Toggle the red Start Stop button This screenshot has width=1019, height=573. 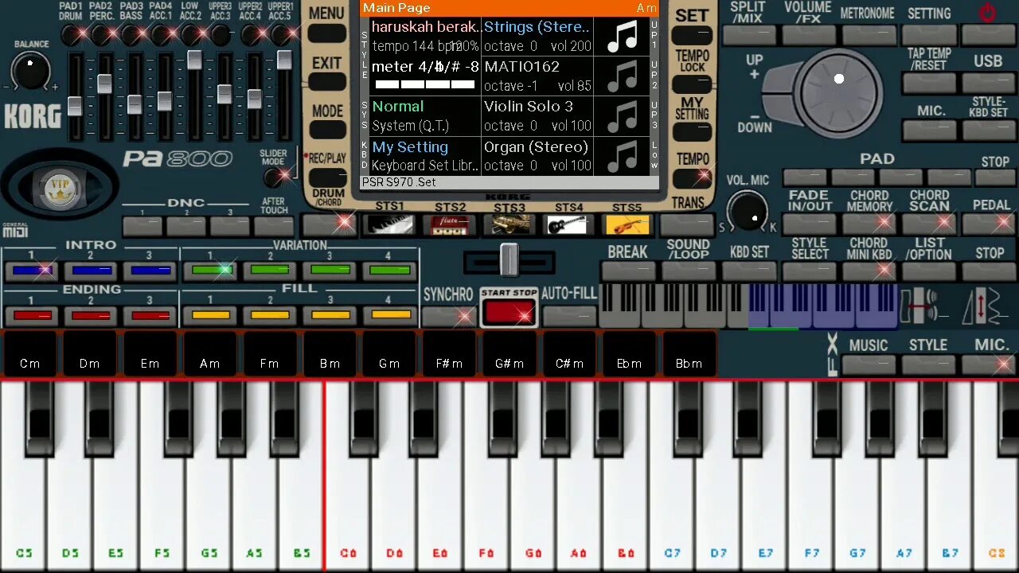coord(509,311)
